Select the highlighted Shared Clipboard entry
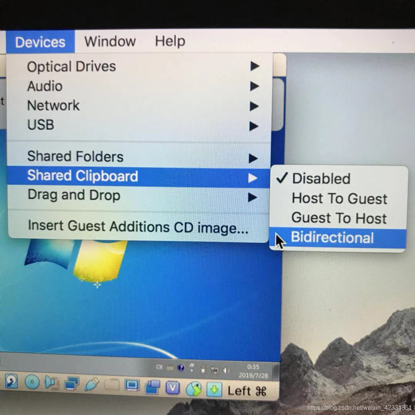 pyautogui.click(x=139, y=176)
